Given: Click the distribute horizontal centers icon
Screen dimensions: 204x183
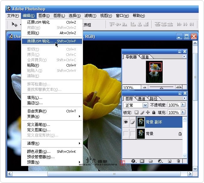Looking at the screenshot, I should pyautogui.click(x=185, y=24).
